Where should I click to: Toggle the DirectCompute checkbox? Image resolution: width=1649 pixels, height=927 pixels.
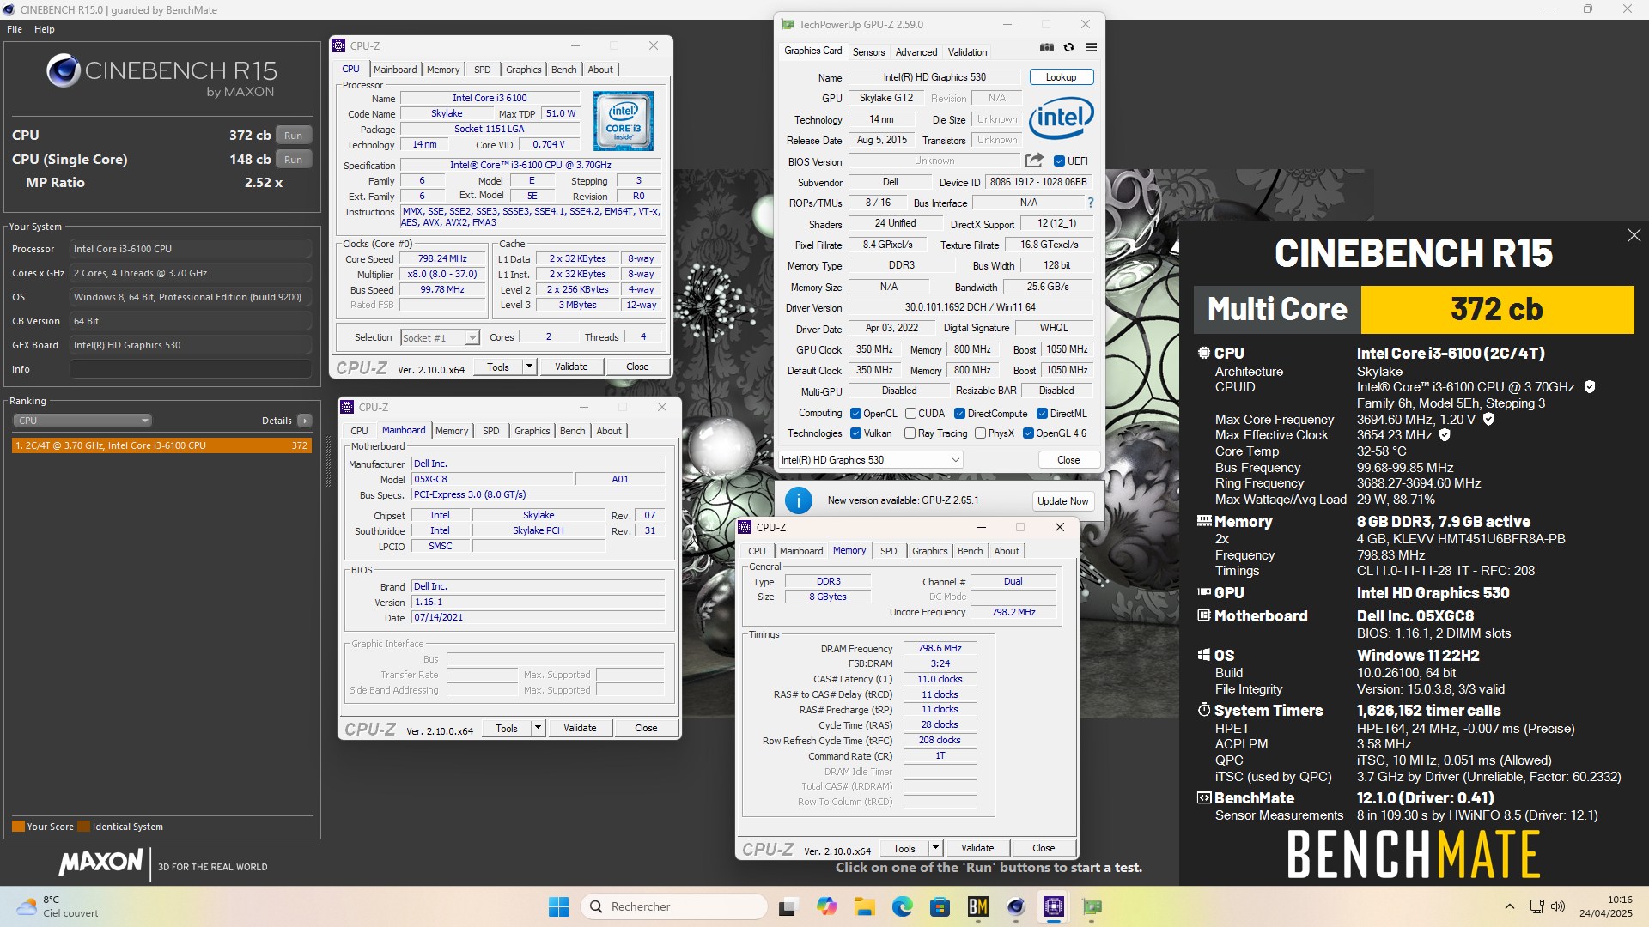(x=959, y=414)
